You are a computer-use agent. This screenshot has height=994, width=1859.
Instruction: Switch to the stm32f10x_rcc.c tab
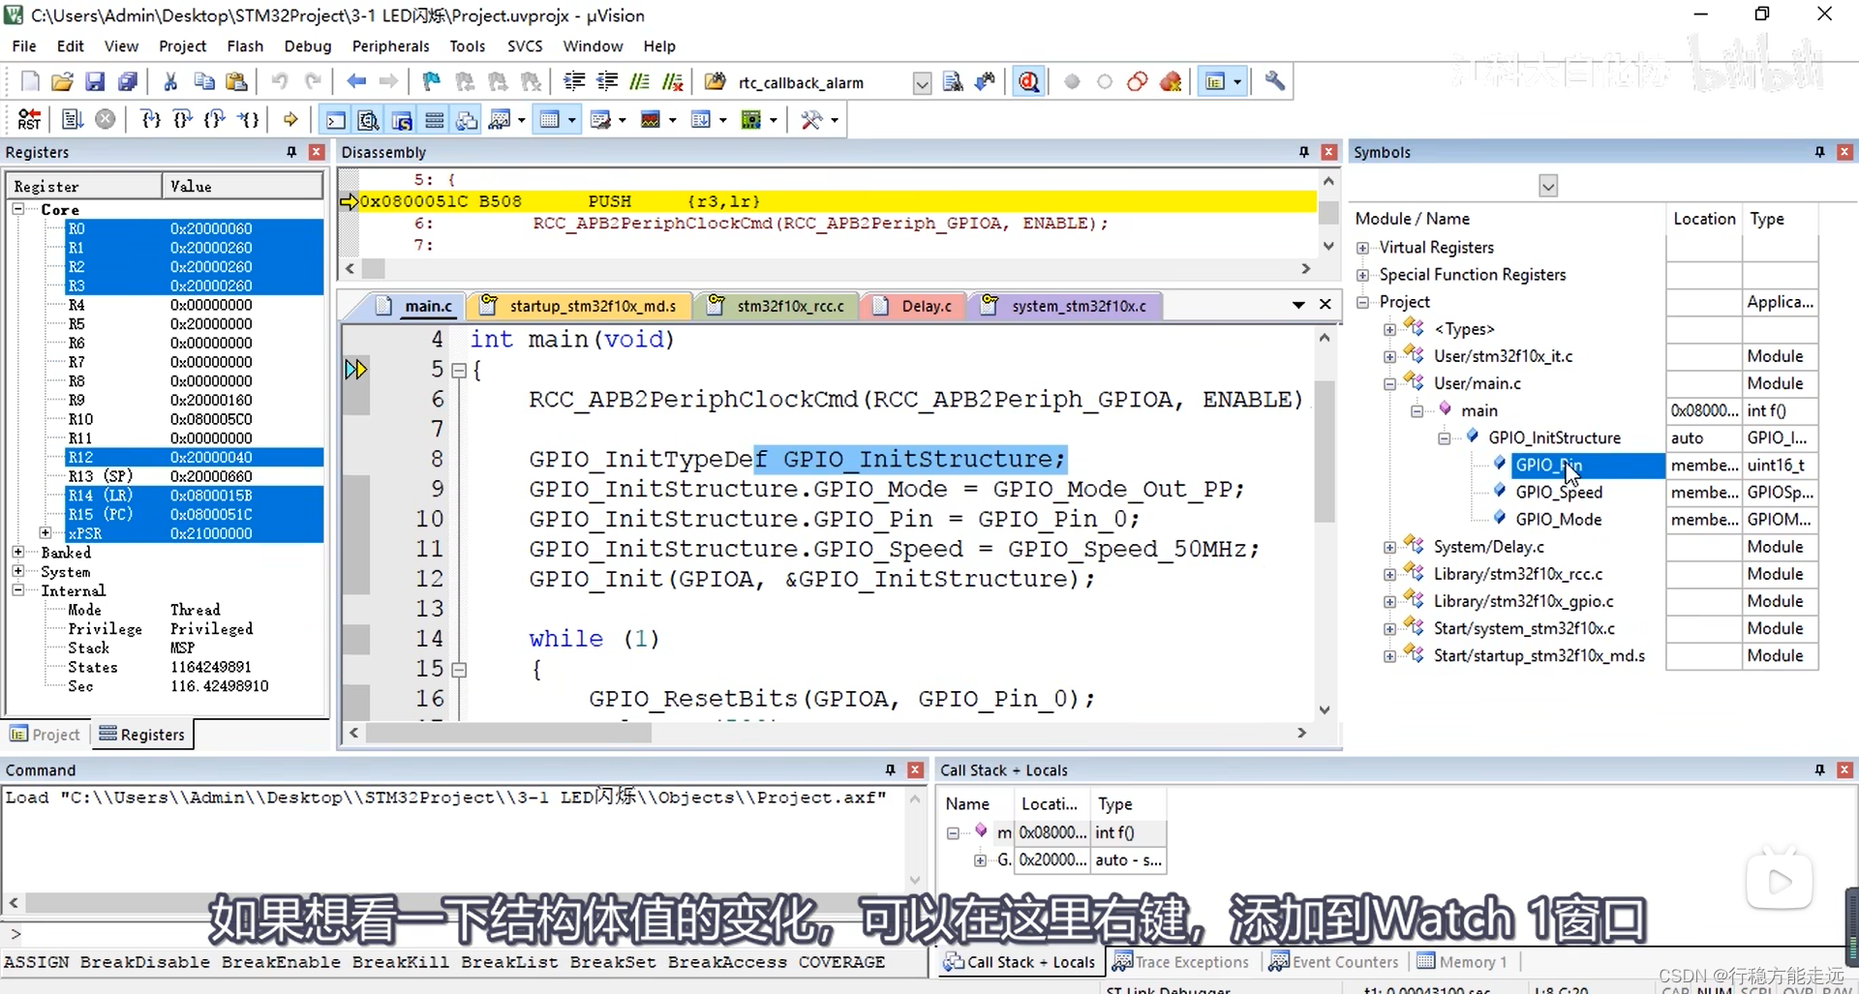[x=777, y=306]
